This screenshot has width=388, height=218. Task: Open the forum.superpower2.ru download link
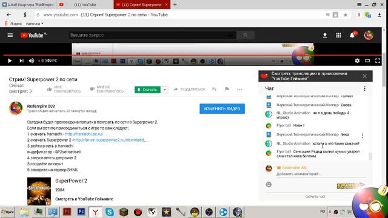110,140
